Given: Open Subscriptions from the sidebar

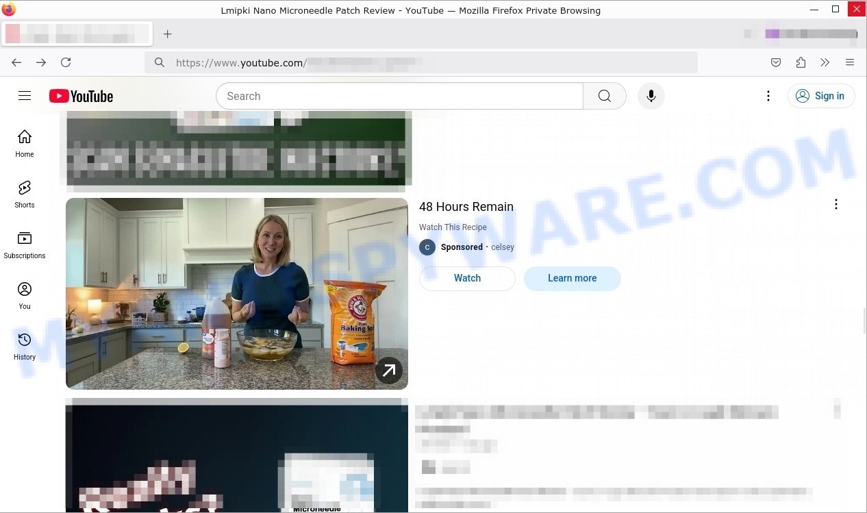Looking at the screenshot, I should 25,245.
